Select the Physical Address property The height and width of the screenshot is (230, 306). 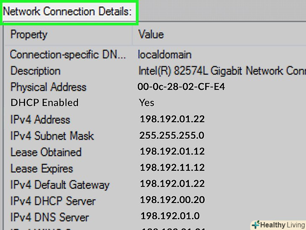48,87
